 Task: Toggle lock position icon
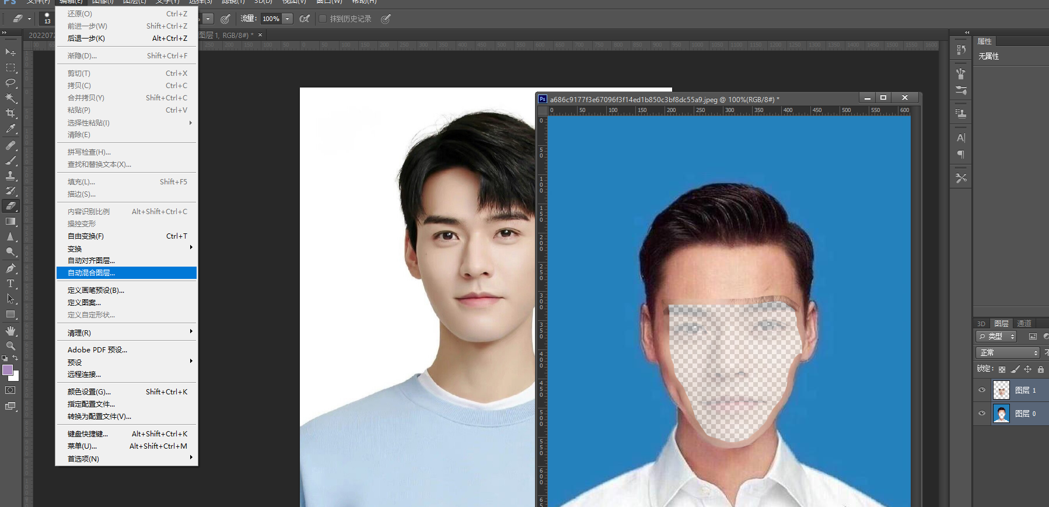[1028, 369]
